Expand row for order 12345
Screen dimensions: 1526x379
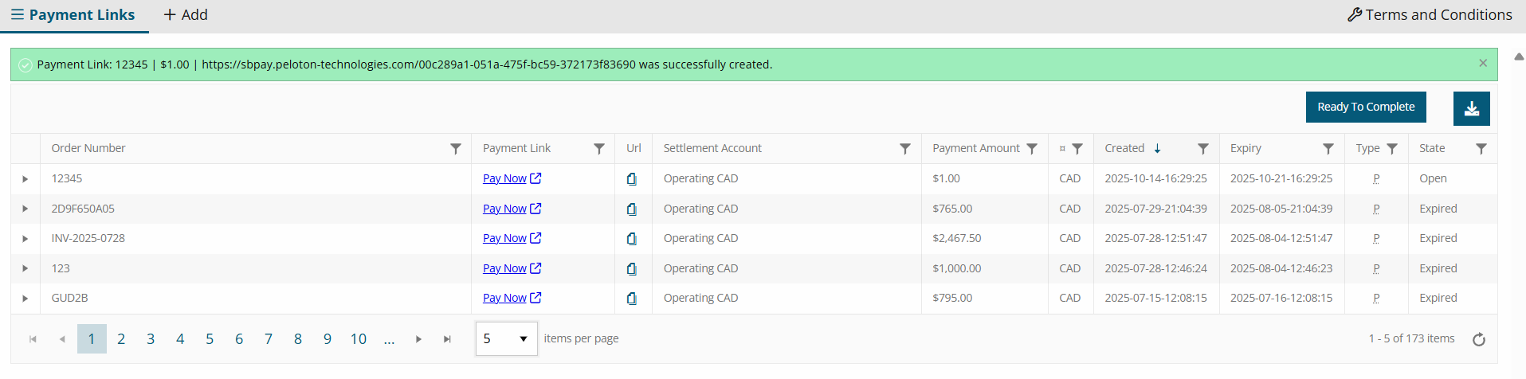pyautogui.click(x=25, y=179)
